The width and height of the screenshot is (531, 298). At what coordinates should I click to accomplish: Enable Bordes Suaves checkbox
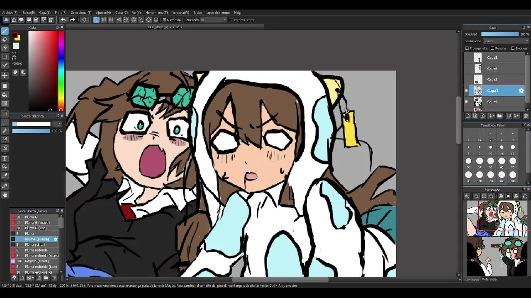click(x=231, y=20)
